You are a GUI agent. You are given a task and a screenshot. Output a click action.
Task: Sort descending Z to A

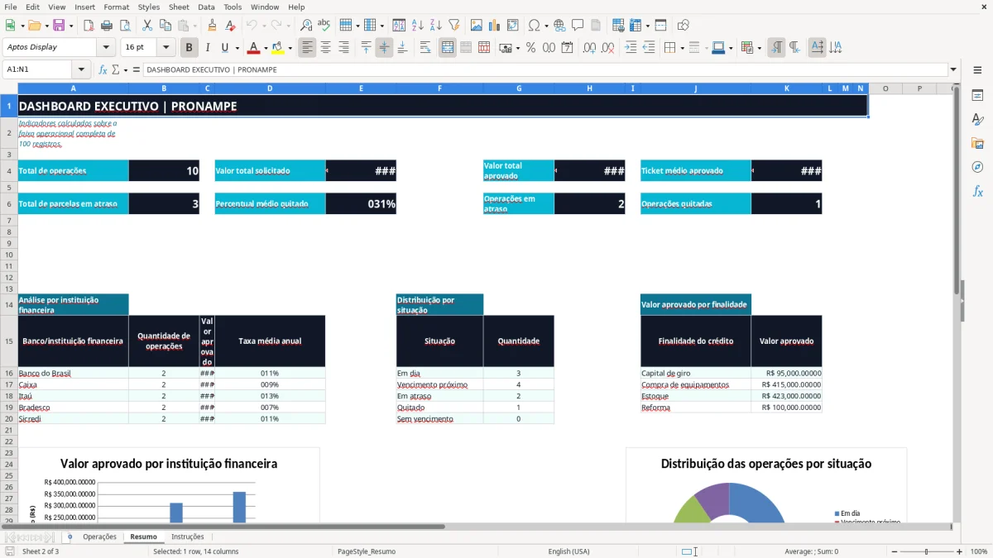(435, 26)
